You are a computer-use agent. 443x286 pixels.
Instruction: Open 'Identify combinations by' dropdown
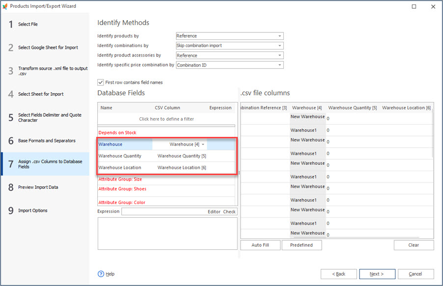(280, 46)
